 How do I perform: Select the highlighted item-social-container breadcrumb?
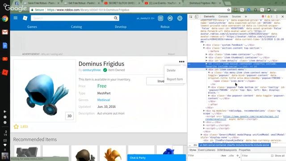click(235, 145)
